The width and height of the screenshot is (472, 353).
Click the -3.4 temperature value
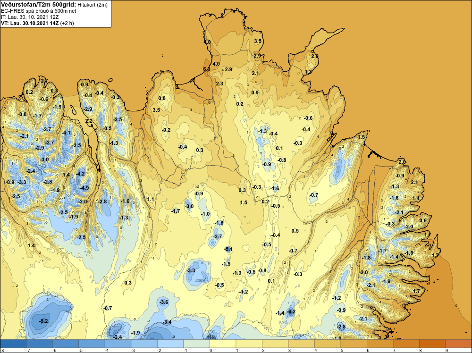[x=167, y=322]
